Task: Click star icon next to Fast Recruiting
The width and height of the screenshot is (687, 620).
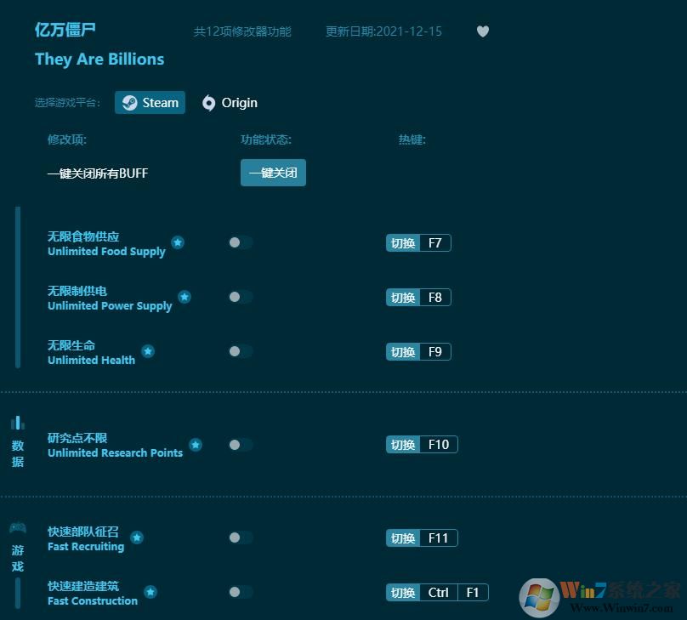Action: (138, 537)
